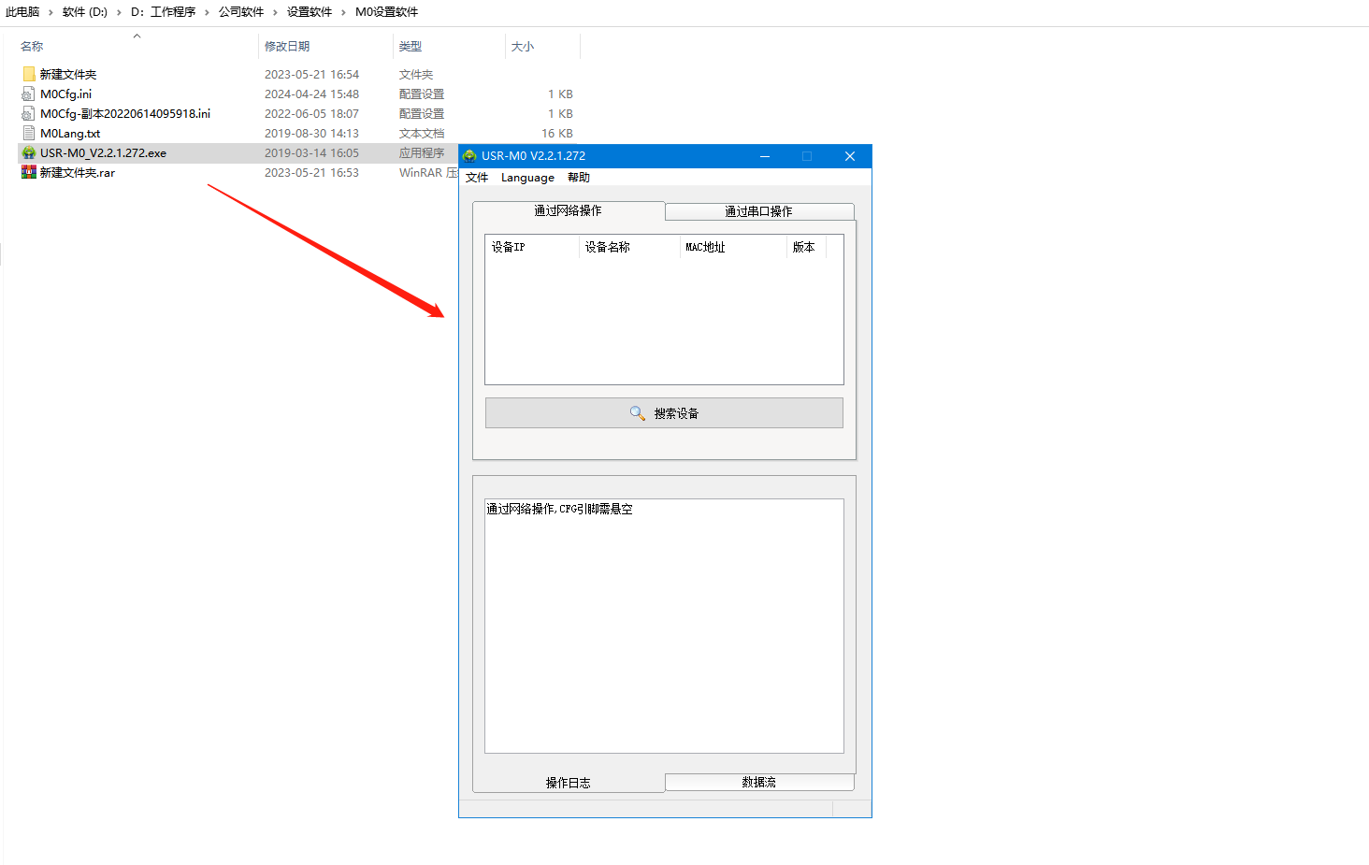Expand the chevron after 工作程序 breadcrumb
The width and height of the screenshot is (1369, 865).
tap(208, 12)
